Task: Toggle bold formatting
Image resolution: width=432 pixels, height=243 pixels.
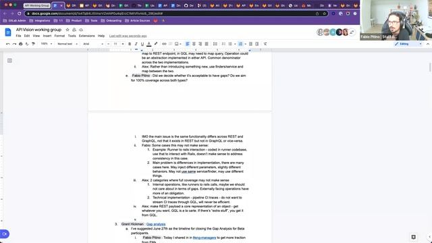Action: [130, 44]
